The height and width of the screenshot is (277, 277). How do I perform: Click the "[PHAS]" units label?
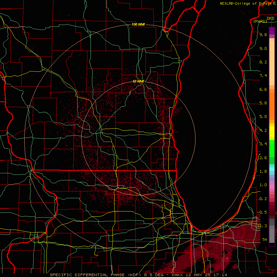point(260,21)
